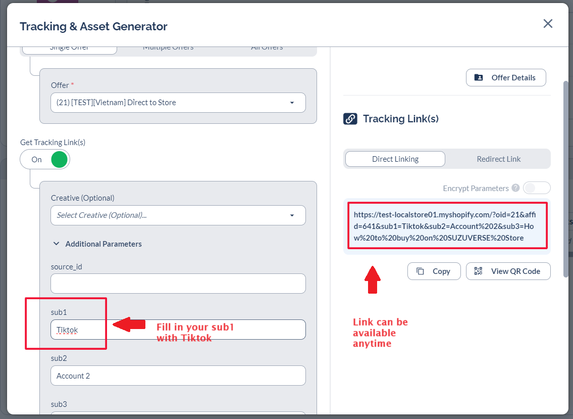
Task: Switch to the Redirect Link tab
Action: (498, 159)
